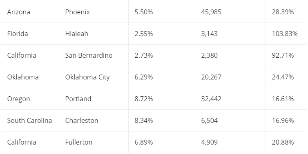Select the Hialeah city cell
The image size is (308, 154).
pyautogui.click(x=94, y=34)
